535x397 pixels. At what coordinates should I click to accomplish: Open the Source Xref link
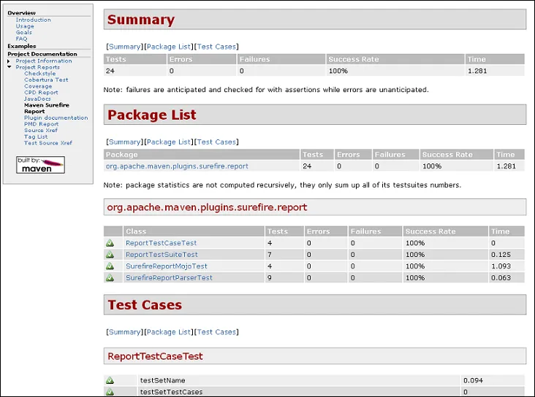click(x=41, y=130)
